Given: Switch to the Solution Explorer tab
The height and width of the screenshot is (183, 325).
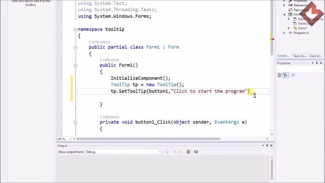Looking at the screenshot, I should [x=283, y=56].
